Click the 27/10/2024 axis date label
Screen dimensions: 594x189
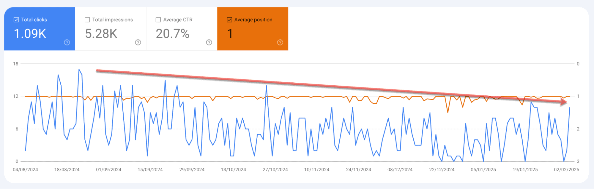275,170
